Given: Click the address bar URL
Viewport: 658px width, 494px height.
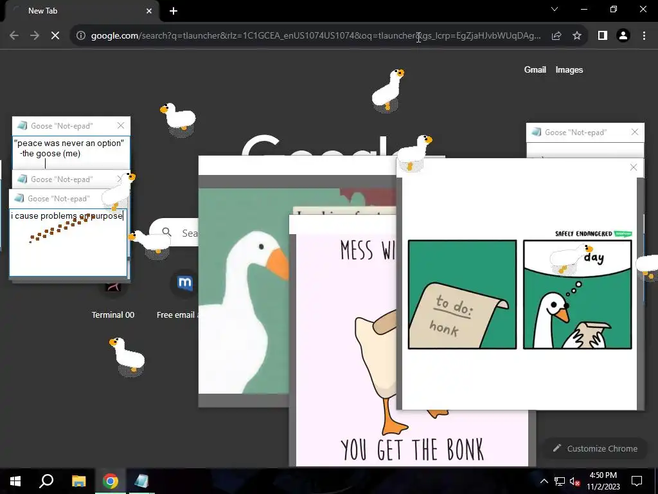Looking at the screenshot, I should click(x=316, y=36).
